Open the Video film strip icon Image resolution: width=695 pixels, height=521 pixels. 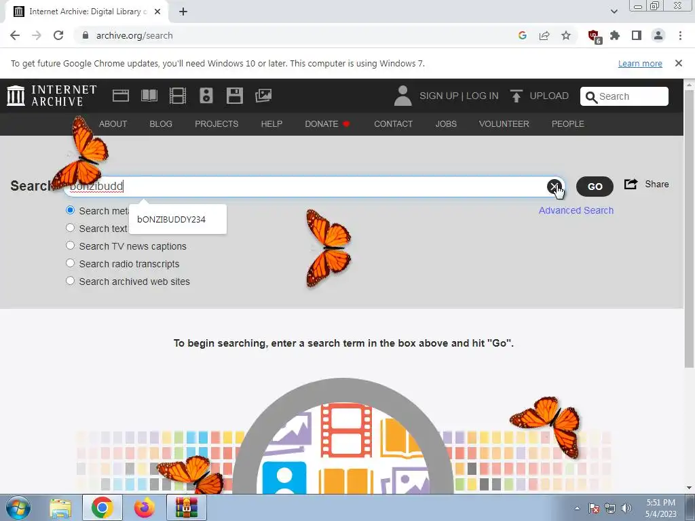[178, 96]
